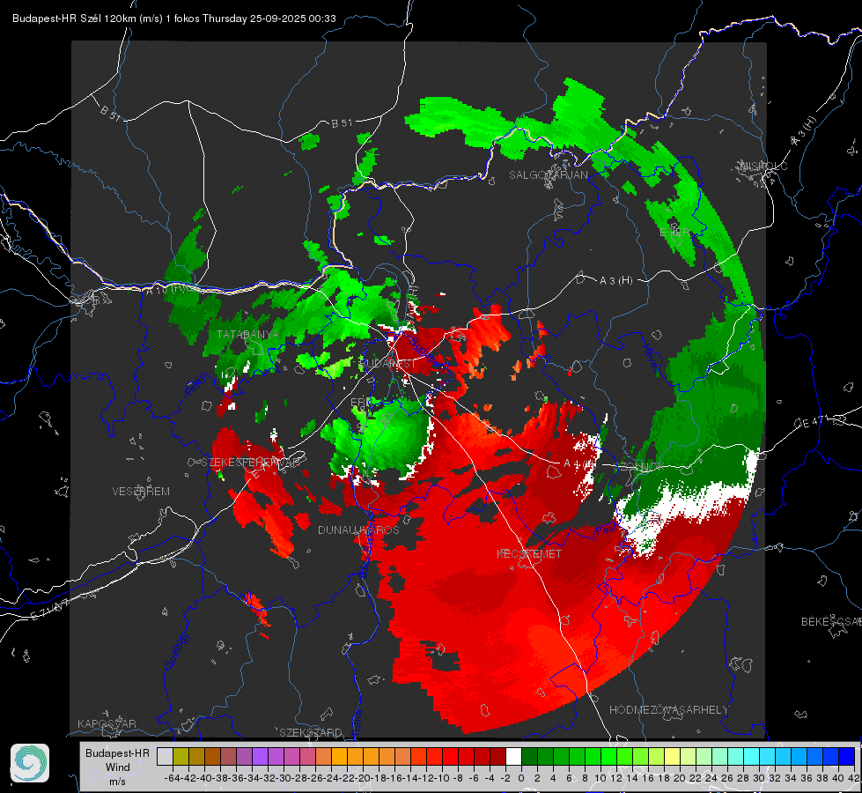Click the TATABÁNYA city label
This screenshot has width=862, height=793.
coord(247,334)
